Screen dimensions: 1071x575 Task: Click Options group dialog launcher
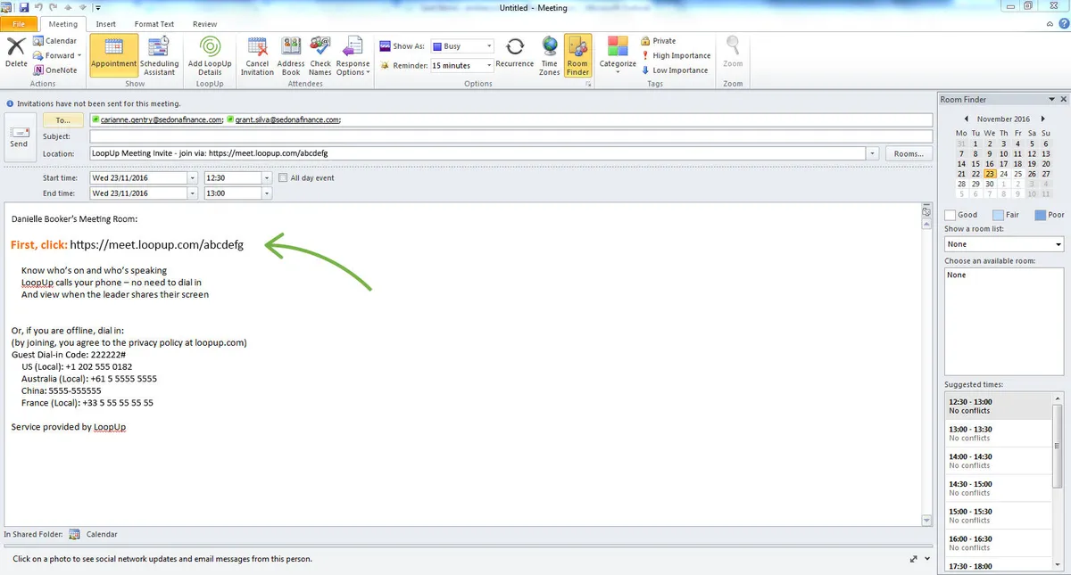[x=588, y=83]
